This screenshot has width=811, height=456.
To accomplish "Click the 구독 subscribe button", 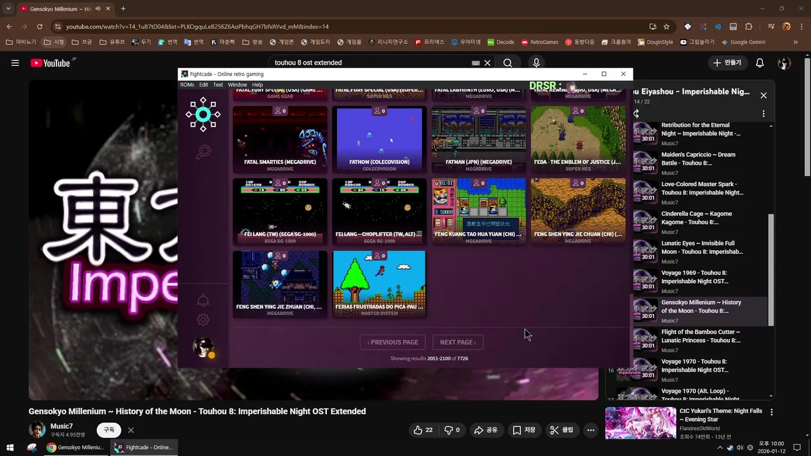I will coord(109,430).
